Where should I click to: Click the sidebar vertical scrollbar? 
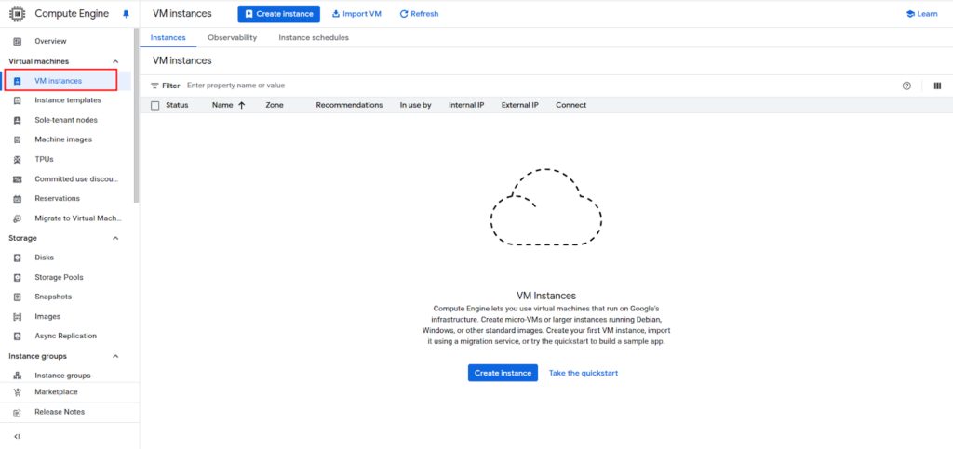pos(137,115)
